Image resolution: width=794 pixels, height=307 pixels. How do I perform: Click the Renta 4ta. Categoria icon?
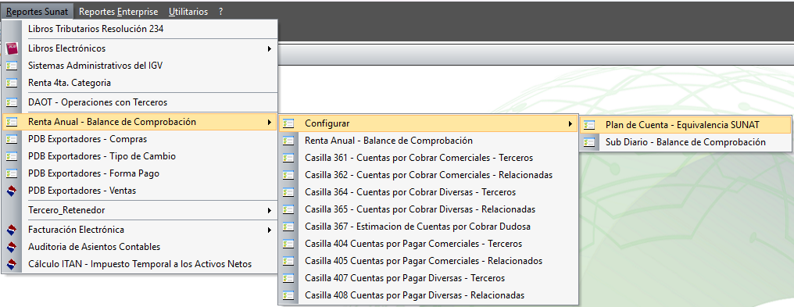pyautogui.click(x=12, y=83)
